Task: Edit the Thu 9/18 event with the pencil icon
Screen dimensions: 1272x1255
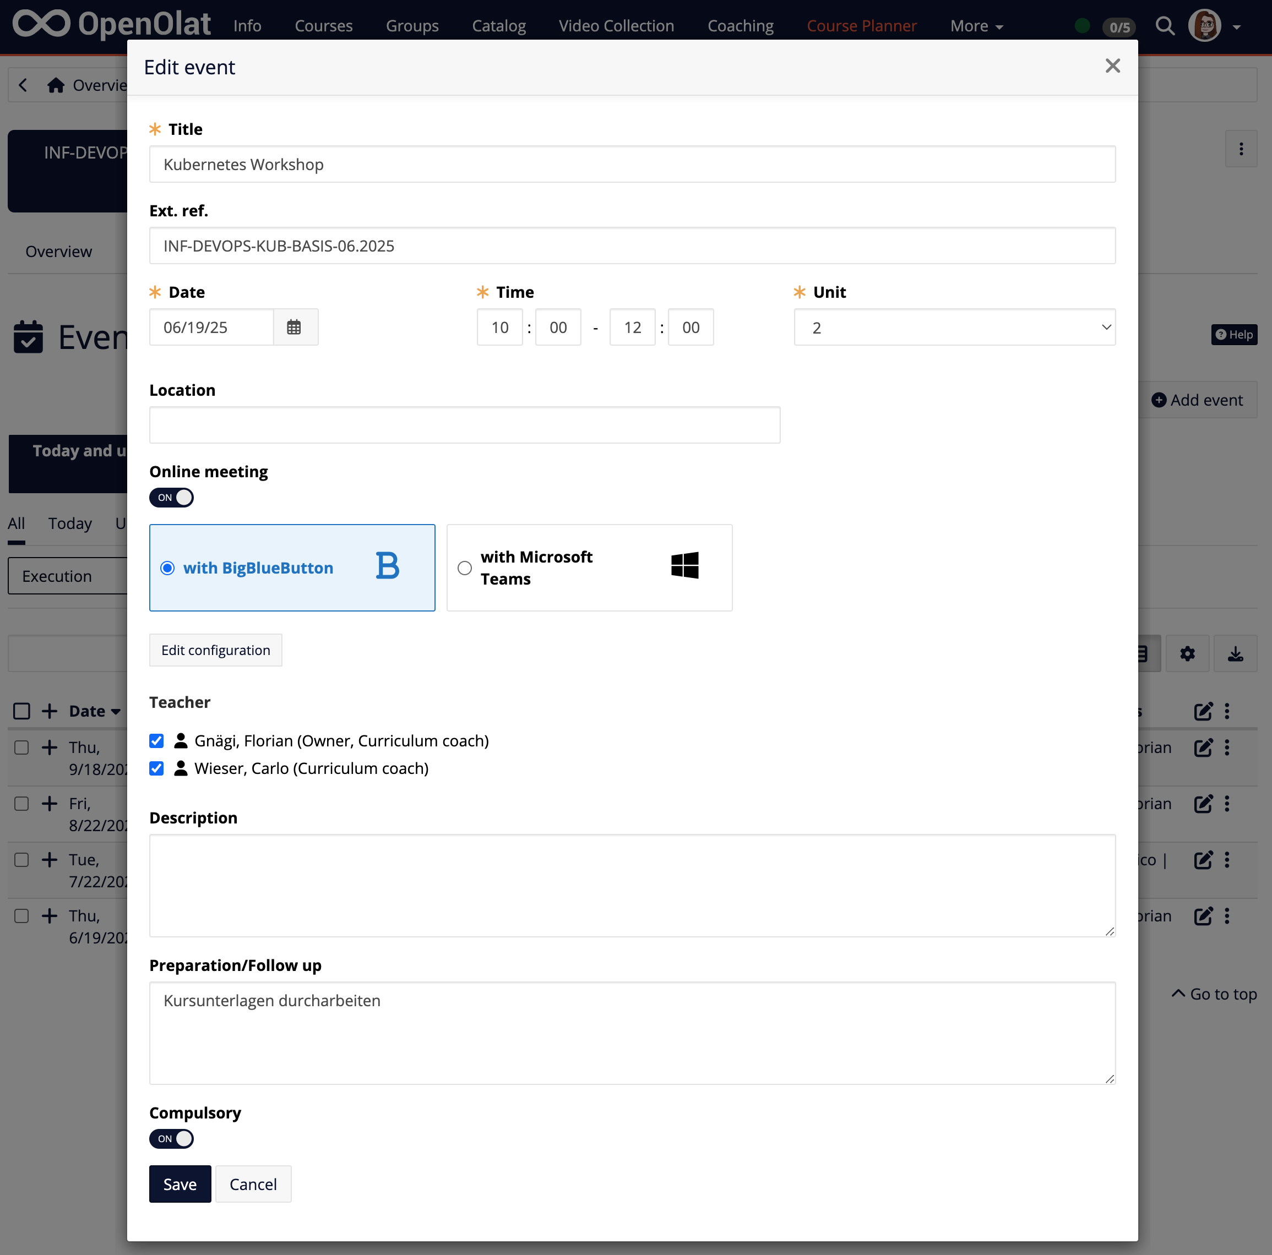Action: (1204, 747)
